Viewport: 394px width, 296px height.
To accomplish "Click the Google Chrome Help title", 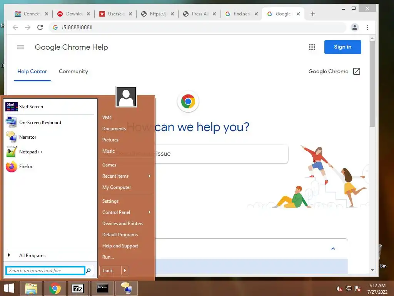I will (x=71, y=47).
